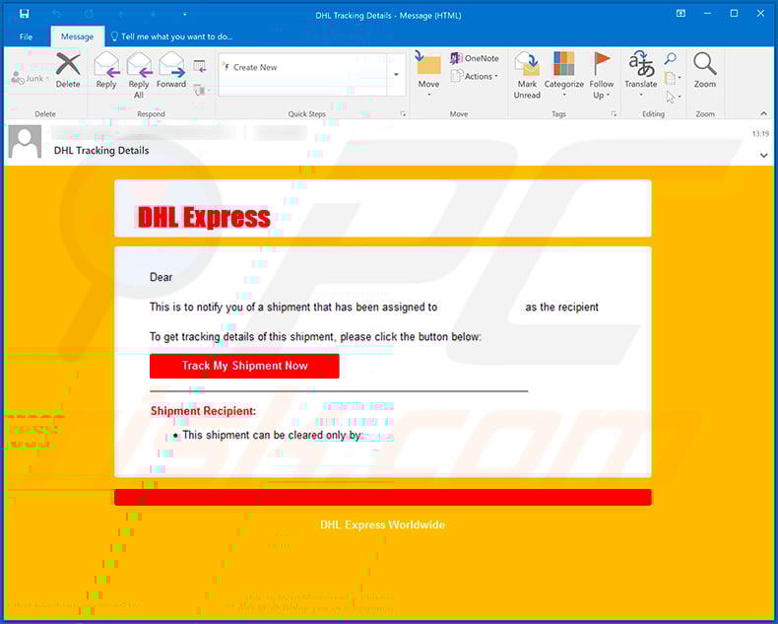Switch to the Message tab
The image size is (778, 624).
point(77,36)
